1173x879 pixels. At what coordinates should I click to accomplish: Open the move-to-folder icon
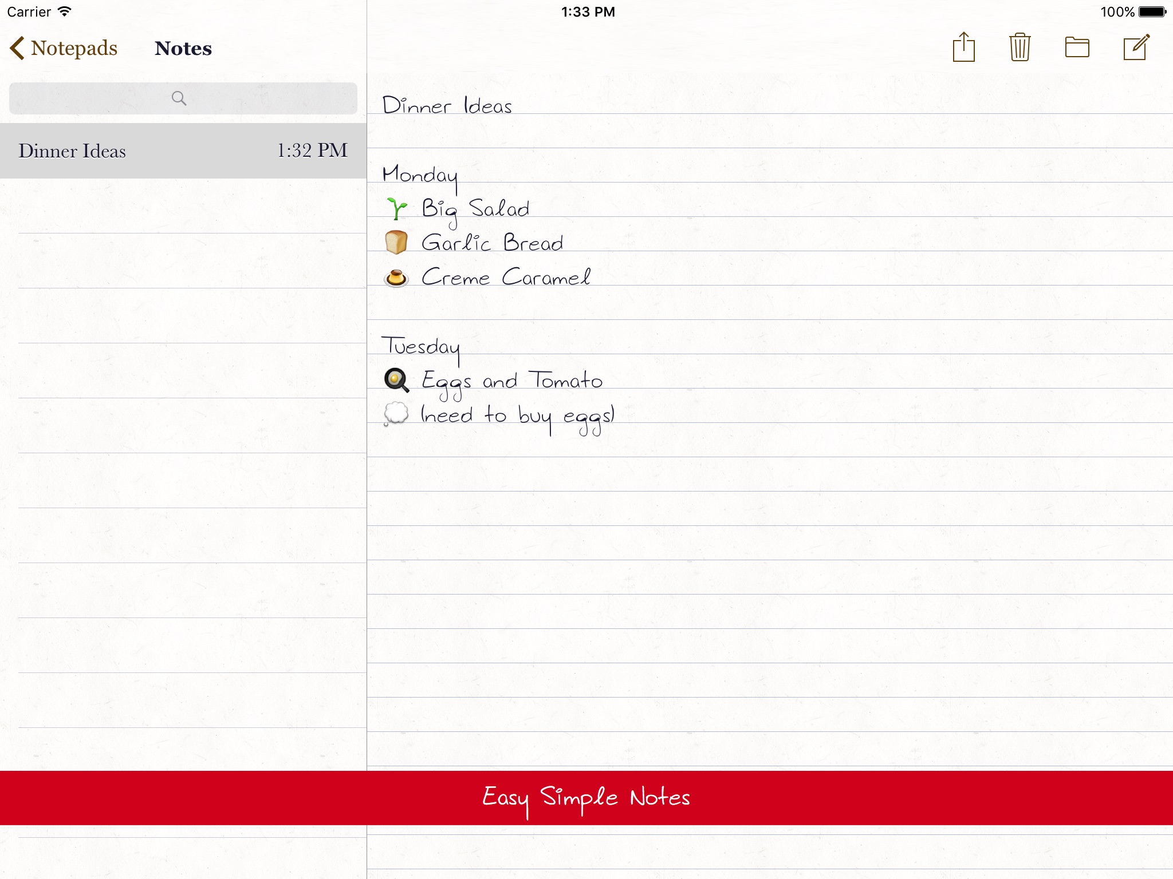(x=1077, y=47)
